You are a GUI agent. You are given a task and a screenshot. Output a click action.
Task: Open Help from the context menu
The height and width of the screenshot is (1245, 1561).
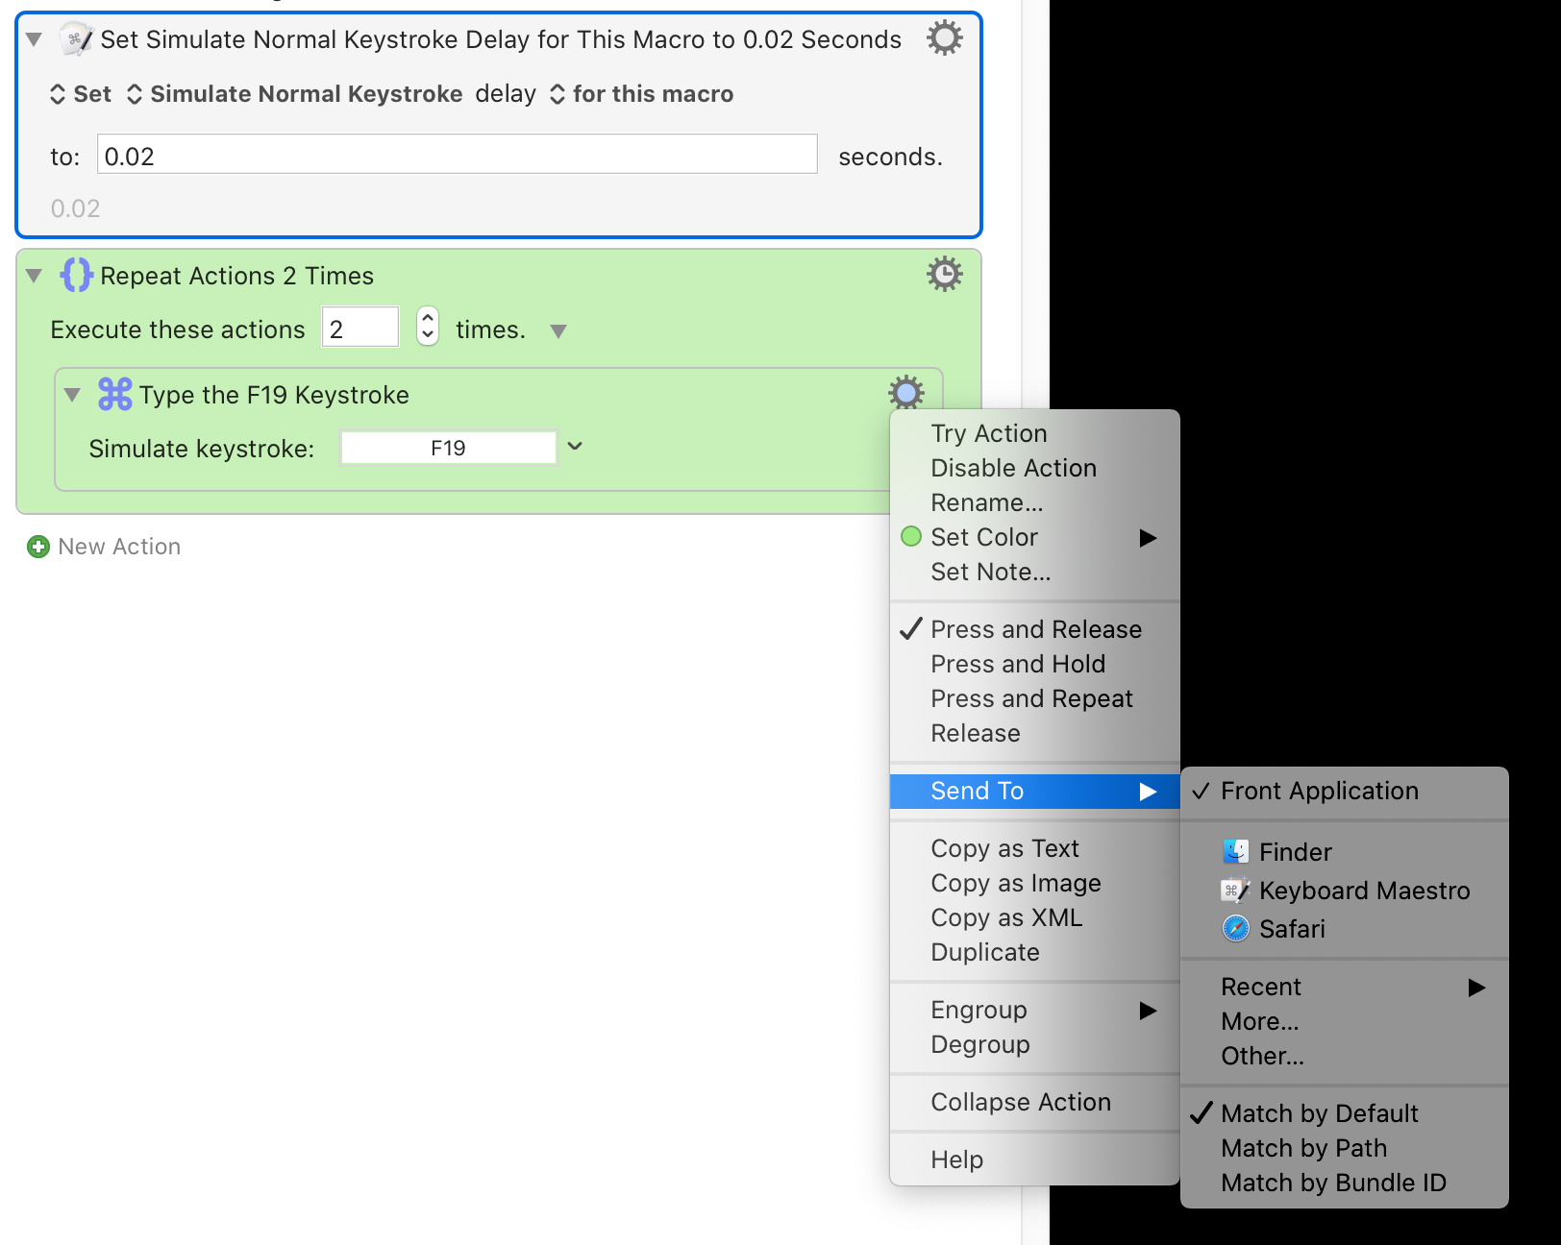pyautogui.click(x=1034, y=1160)
